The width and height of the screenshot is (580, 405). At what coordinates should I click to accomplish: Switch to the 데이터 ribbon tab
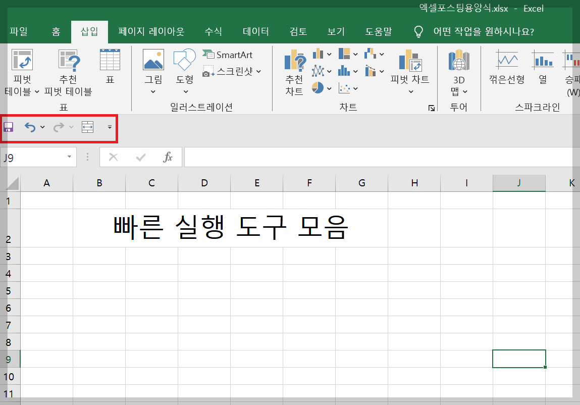256,31
